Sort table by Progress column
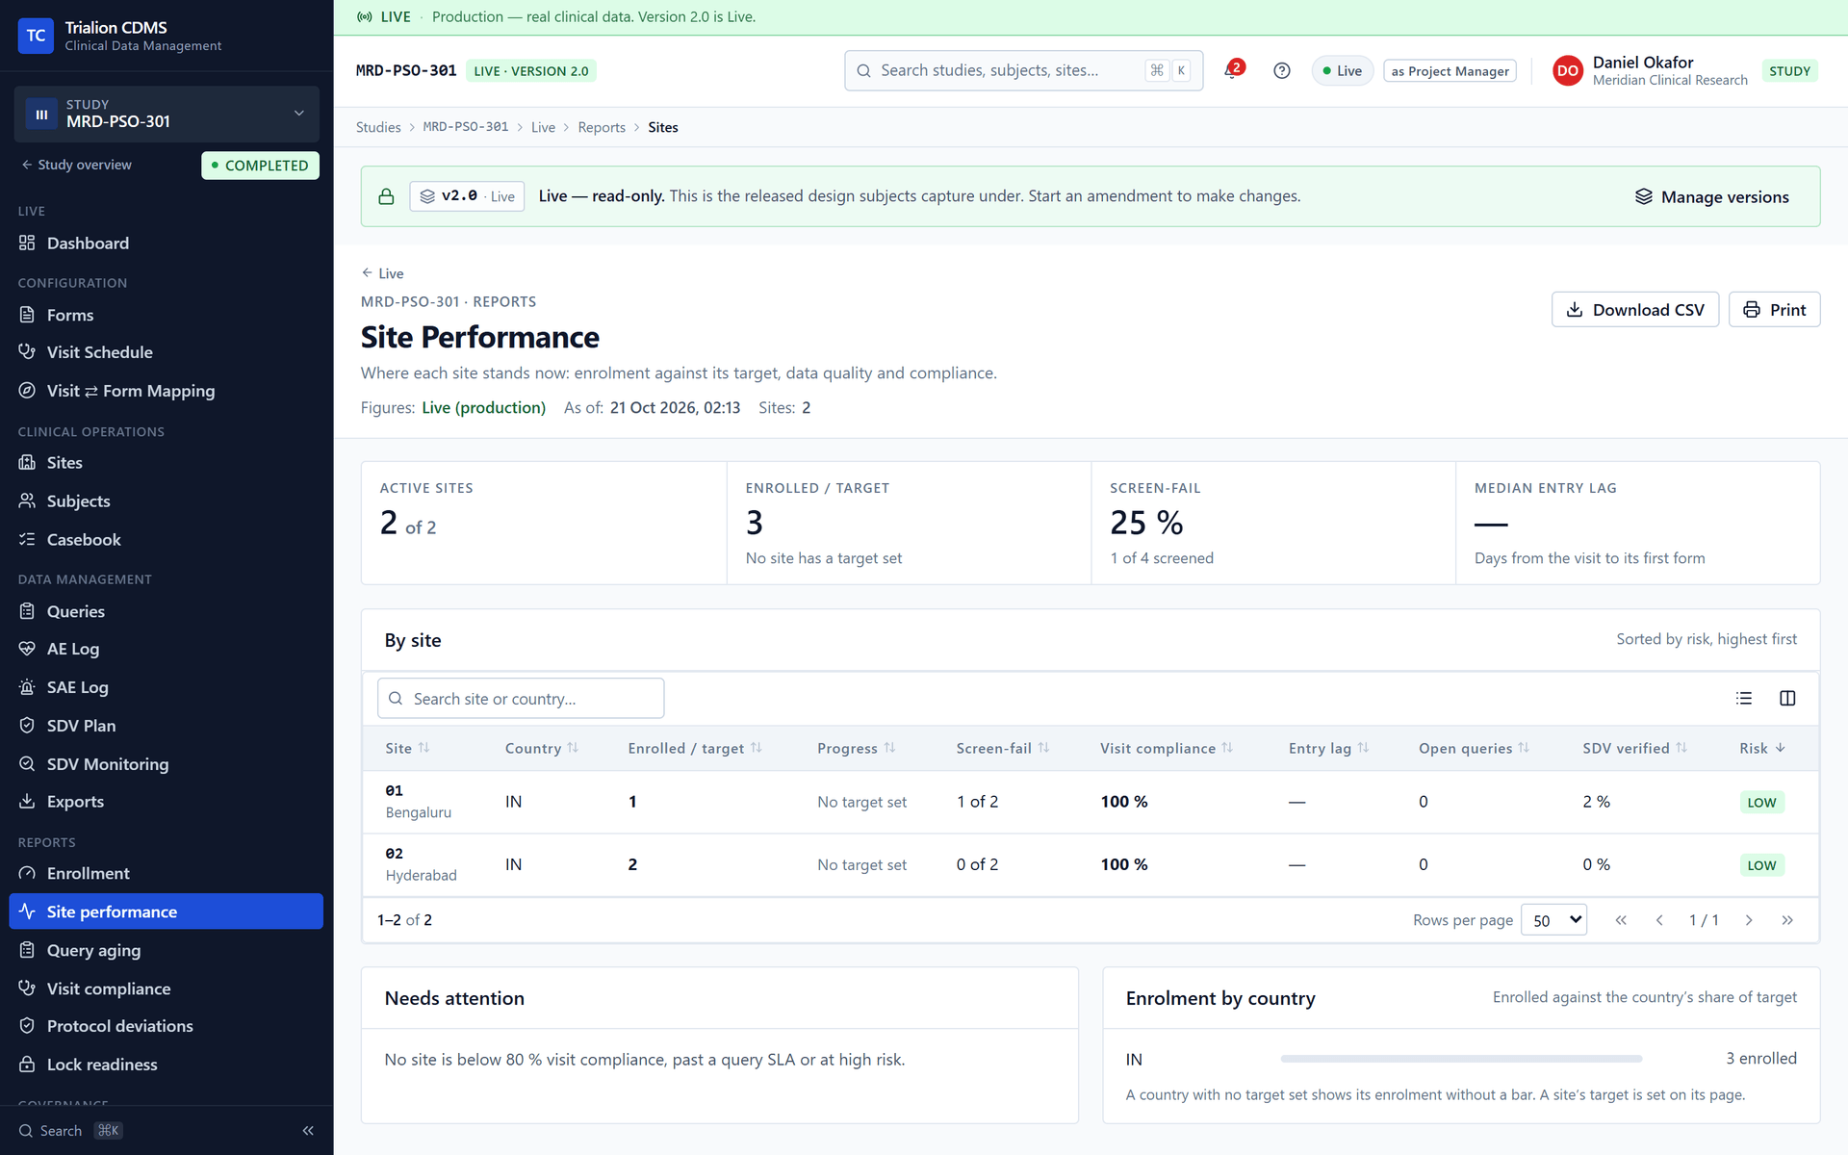The height and width of the screenshot is (1155, 1848). tap(856, 748)
